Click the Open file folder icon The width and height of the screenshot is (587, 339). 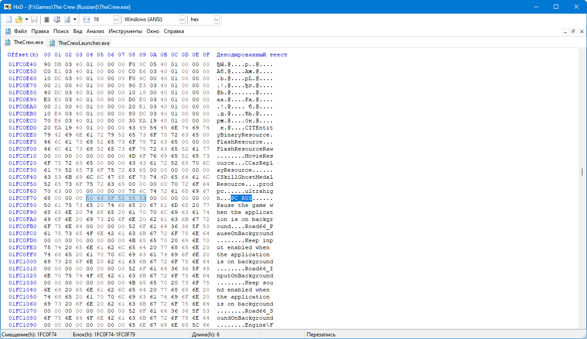click(19, 19)
